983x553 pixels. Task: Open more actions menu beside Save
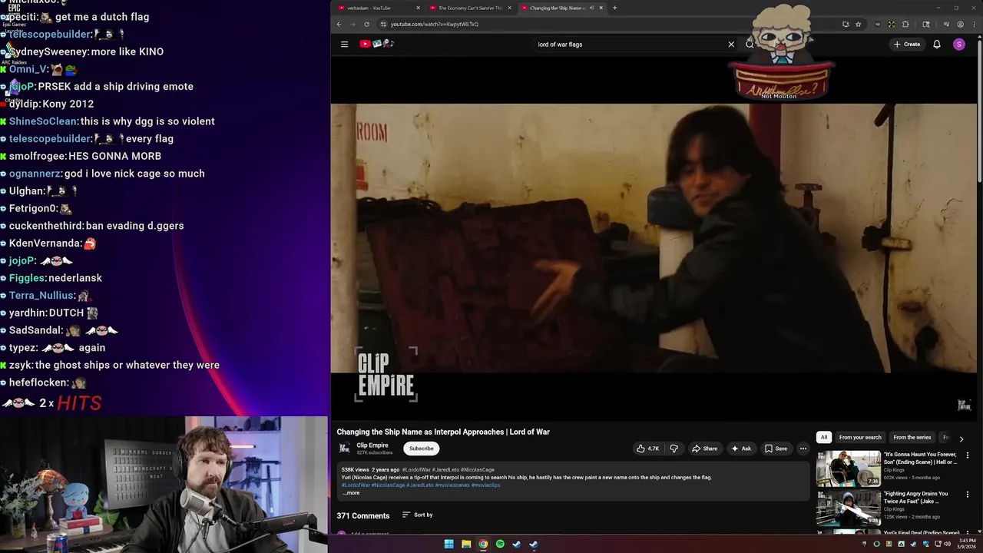click(x=803, y=449)
